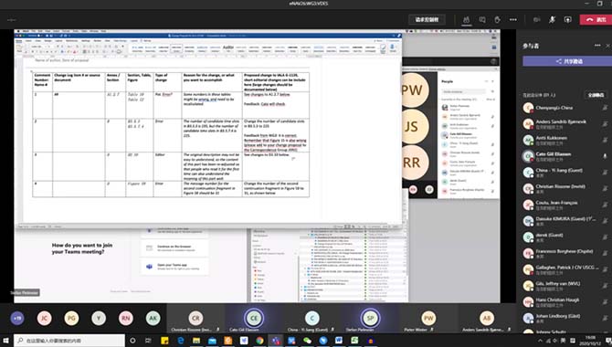Image resolution: width=612 pixels, height=347 pixels.
Task: Select participant Gallagher, Patrick J CIV USCG
Action: tap(566, 269)
